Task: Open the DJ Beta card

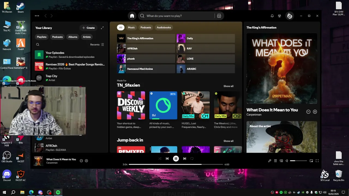Action: (x=163, y=110)
